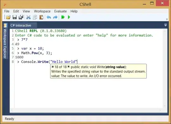
Task: Click the "Math.Pow(x, 3);" line
Action: pyautogui.click(x=37, y=53)
